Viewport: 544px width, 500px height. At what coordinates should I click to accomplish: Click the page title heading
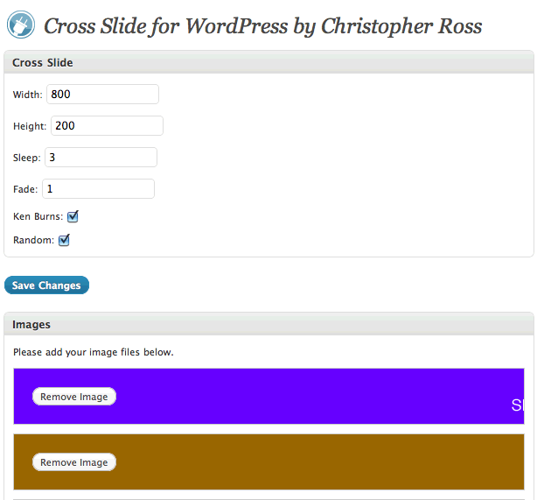pos(263,26)
